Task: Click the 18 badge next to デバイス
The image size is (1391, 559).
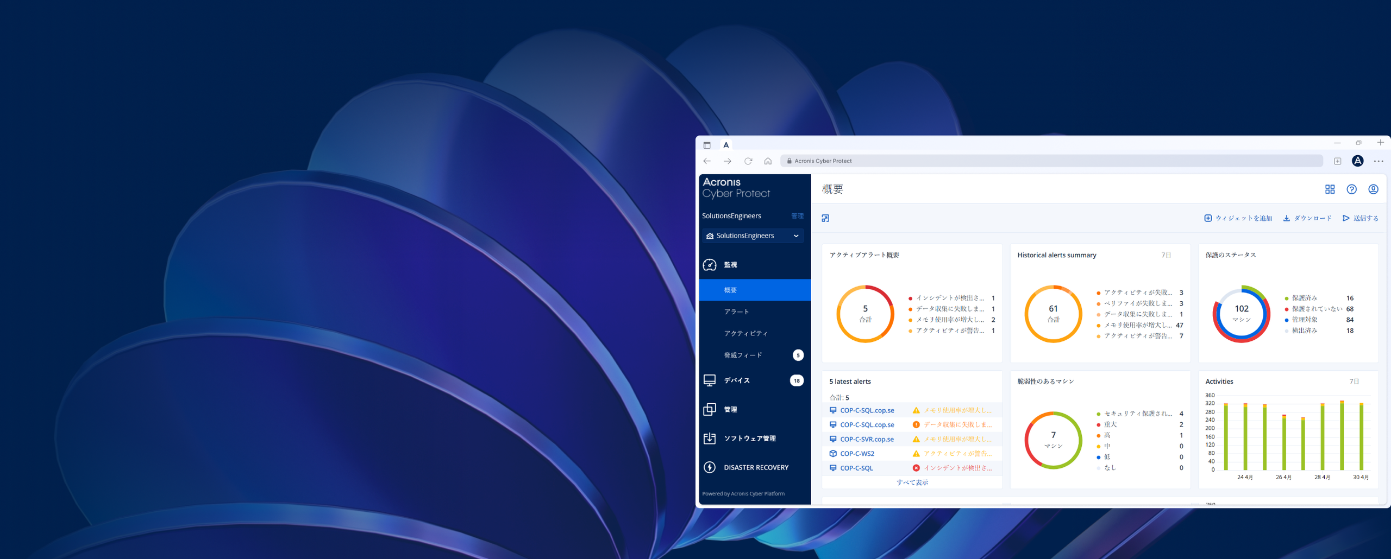Action: [x=797, y=380]
